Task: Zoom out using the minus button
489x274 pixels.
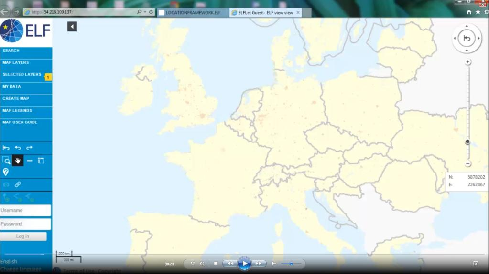Action: 468,164
